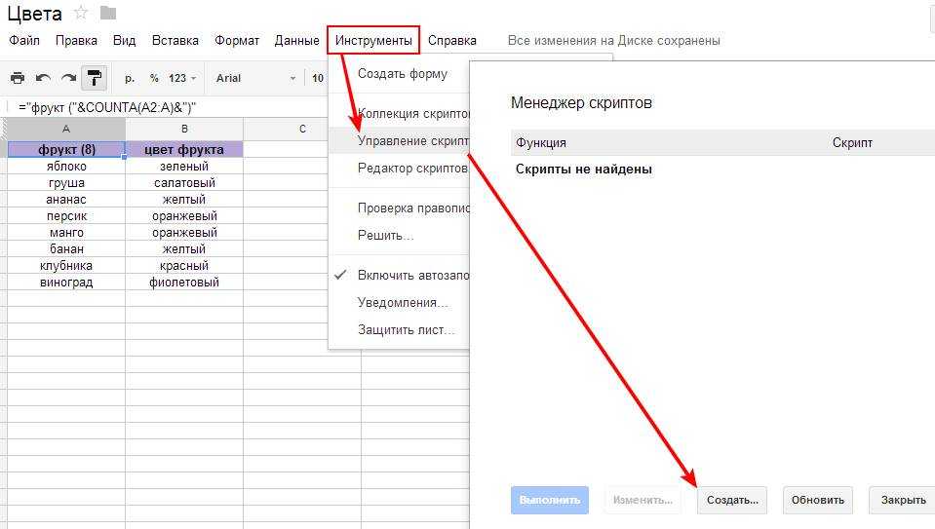The image size is (935, 529).
Task: Open the font size 10 dropdown
Action: tap(318, 78)
